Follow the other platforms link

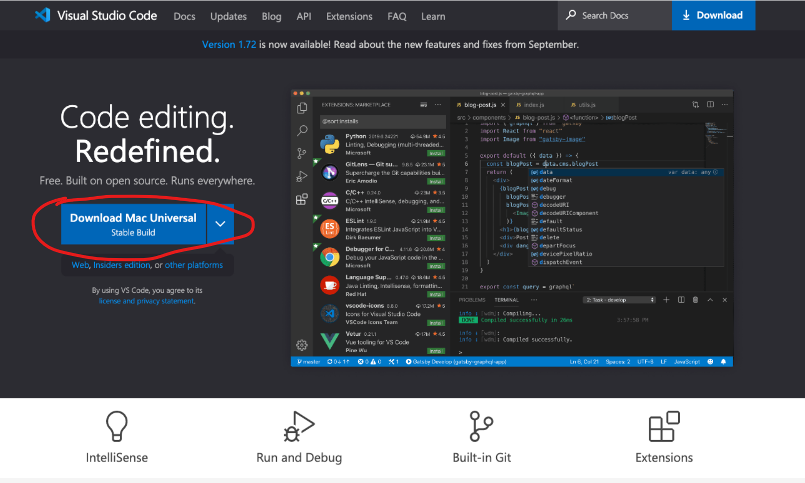coord(194,265)
